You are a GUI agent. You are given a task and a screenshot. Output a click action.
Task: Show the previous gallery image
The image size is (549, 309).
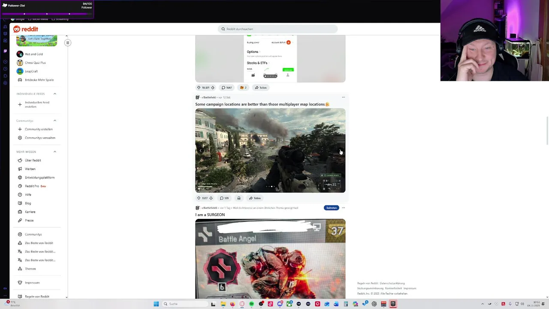tap(200, 151)
